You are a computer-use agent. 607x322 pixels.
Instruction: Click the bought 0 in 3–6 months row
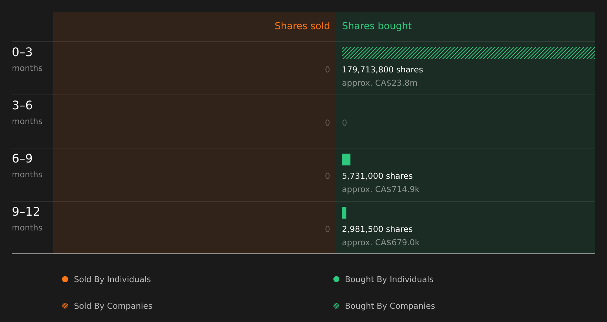pyautogui.click(x=345, y=123)
